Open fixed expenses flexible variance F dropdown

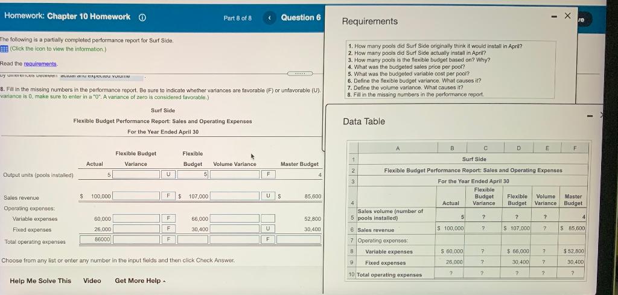(168, 229)
